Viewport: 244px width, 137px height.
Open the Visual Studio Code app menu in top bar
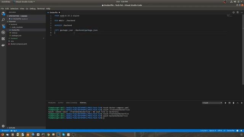click(24, 2)
